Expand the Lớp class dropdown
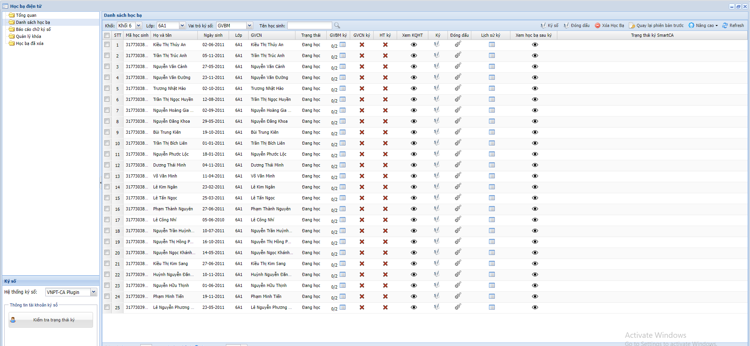Screen dimensions: 750x346 [182, 25]
